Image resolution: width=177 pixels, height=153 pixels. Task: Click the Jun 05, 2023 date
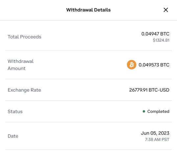[155, 133]
